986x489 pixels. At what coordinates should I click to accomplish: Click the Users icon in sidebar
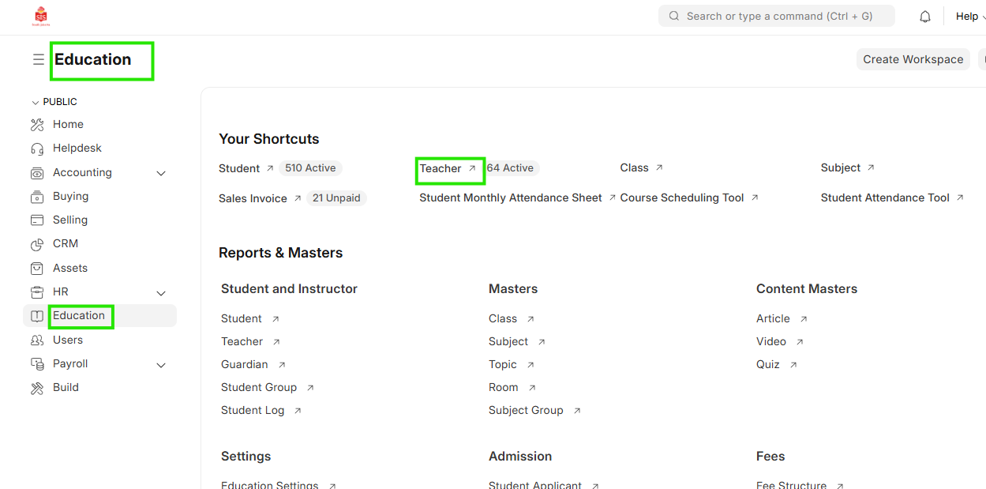click(x=37, y=340)
